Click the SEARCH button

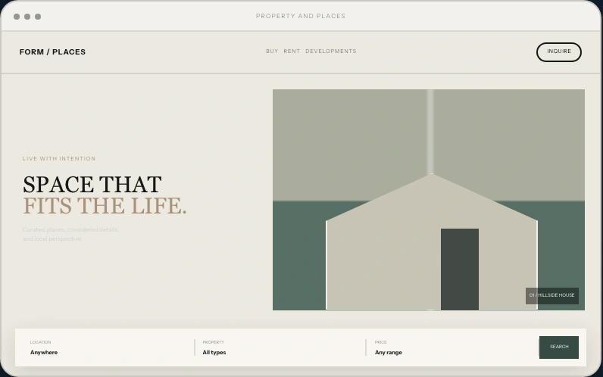(x=559, y=347)
